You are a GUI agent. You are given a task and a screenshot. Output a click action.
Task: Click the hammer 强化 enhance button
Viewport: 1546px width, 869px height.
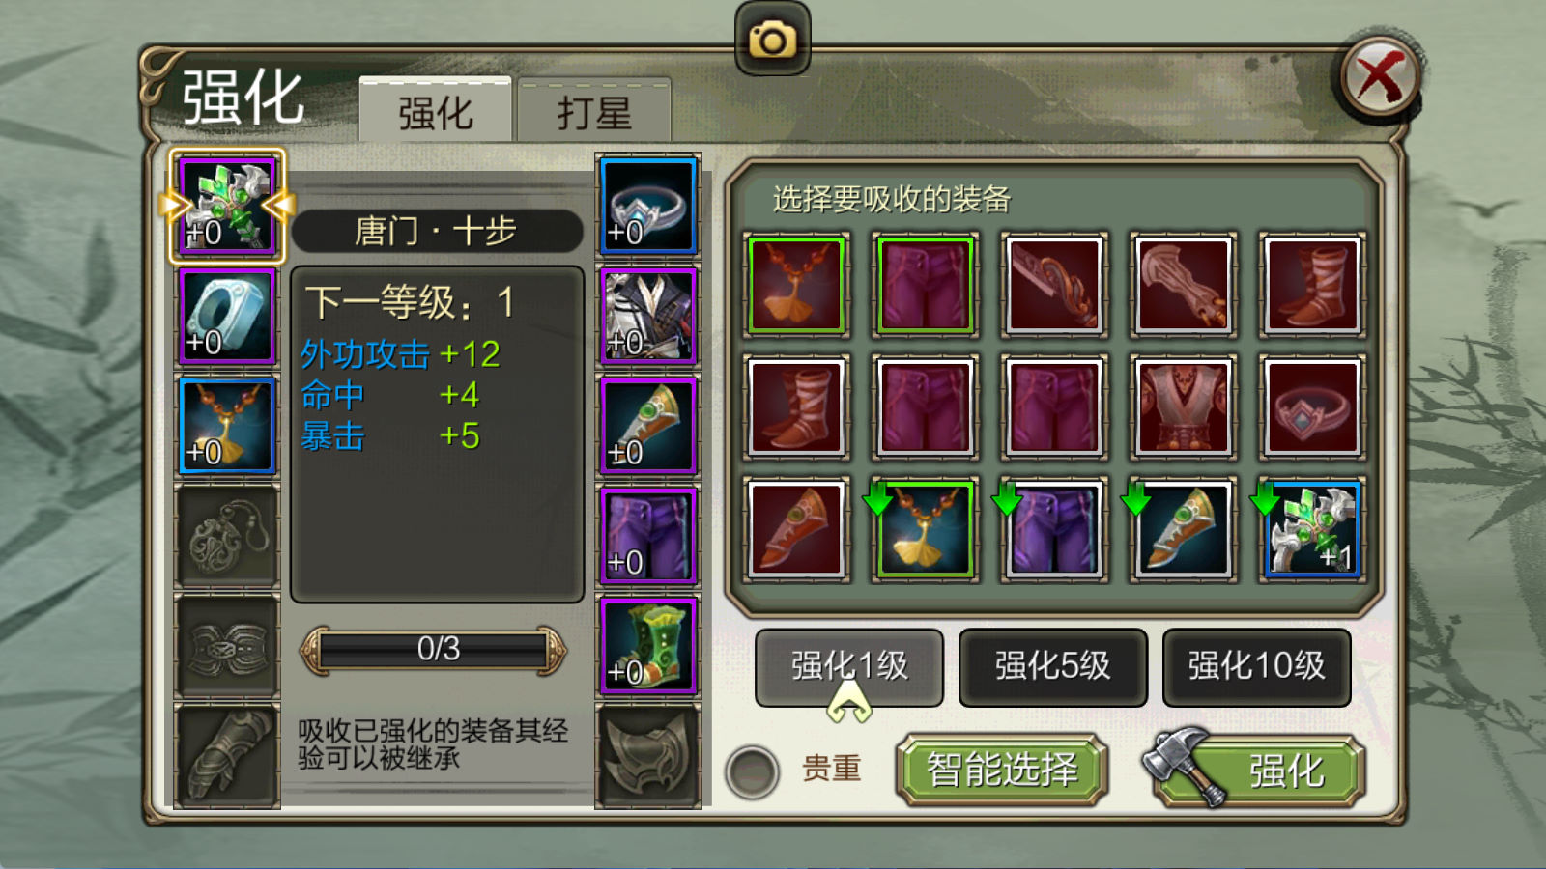pos(1256,770)
